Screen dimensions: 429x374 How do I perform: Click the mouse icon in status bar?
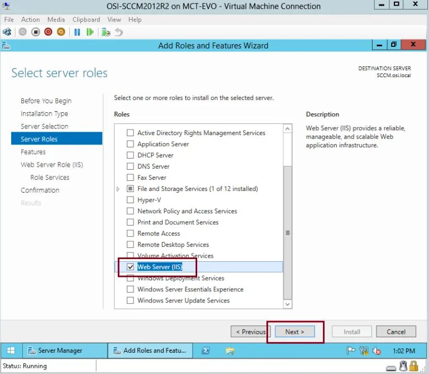point(403,366)
